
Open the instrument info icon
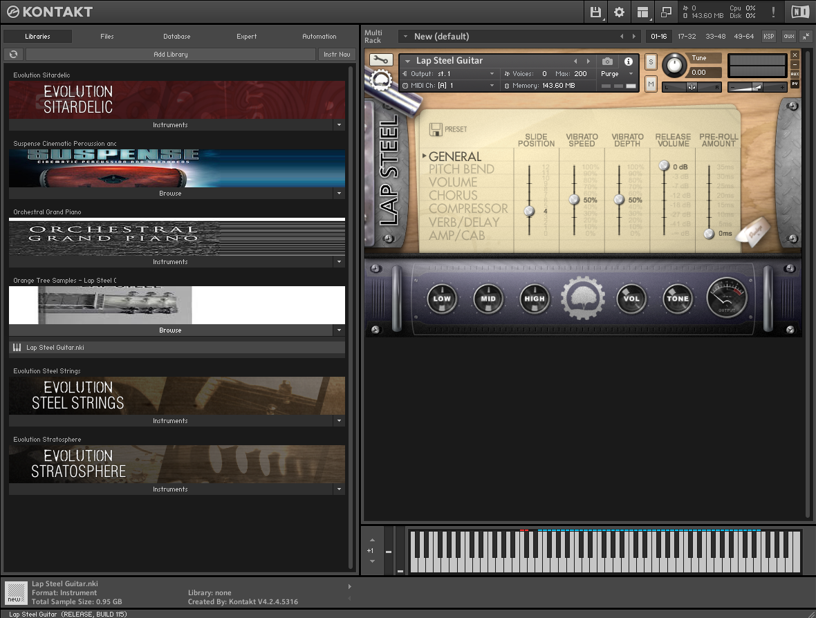tap(629, 62)
